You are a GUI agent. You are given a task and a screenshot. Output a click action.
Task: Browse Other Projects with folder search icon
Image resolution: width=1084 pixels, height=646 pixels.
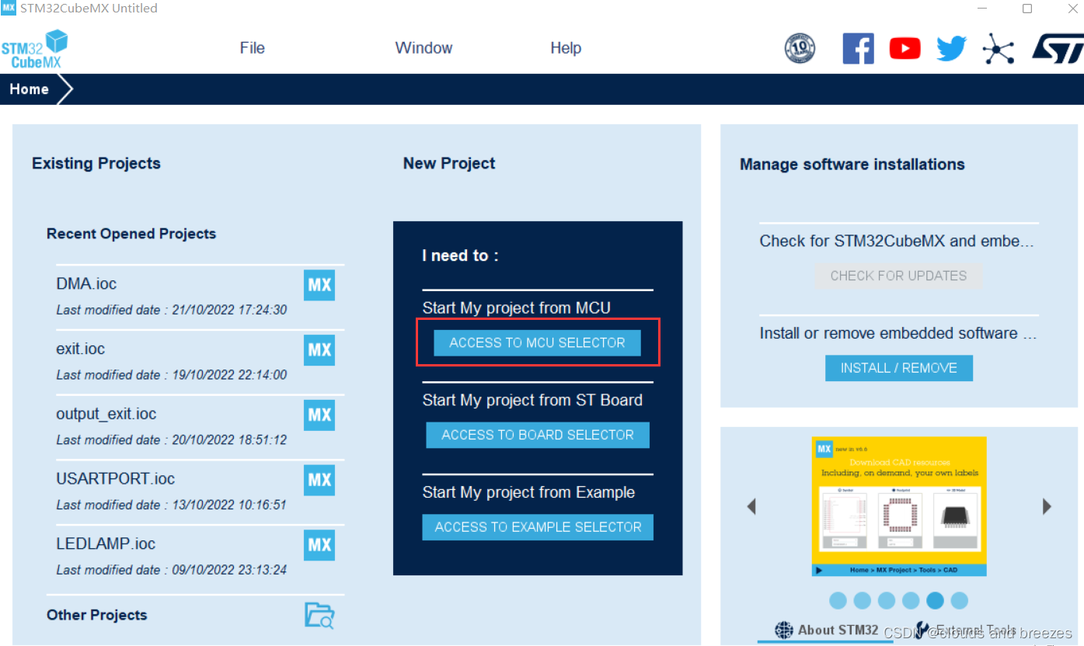(319, 615)
